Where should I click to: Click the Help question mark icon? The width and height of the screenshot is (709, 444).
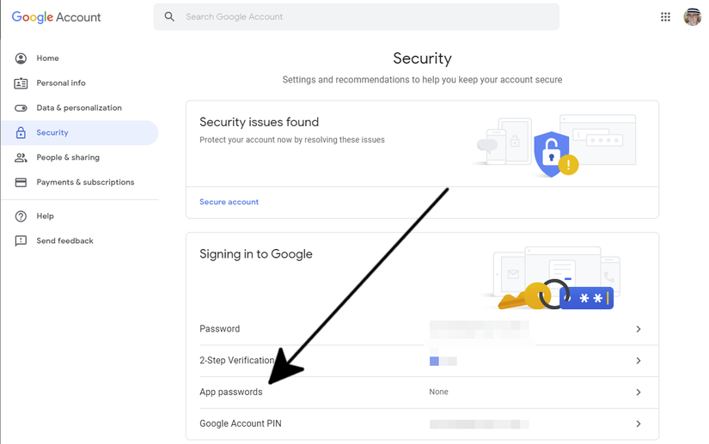[21, 216]
